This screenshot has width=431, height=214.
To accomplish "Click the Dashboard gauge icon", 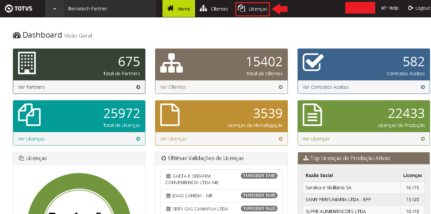I will tap(17, 35).
